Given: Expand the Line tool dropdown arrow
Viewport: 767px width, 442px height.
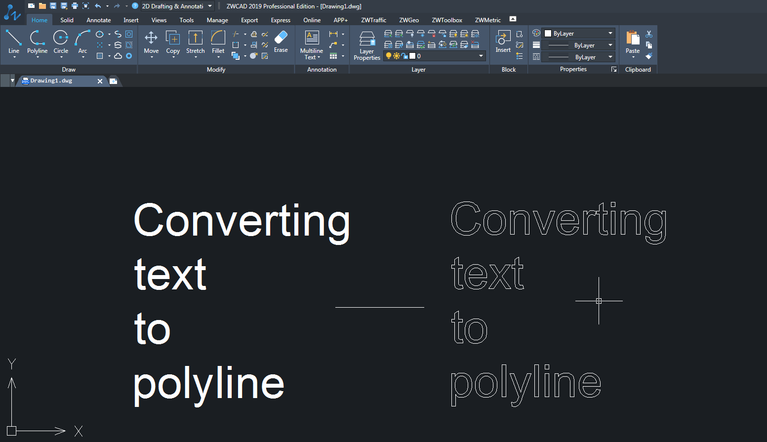Looking at the screenshot, I should tap(14, 57).
